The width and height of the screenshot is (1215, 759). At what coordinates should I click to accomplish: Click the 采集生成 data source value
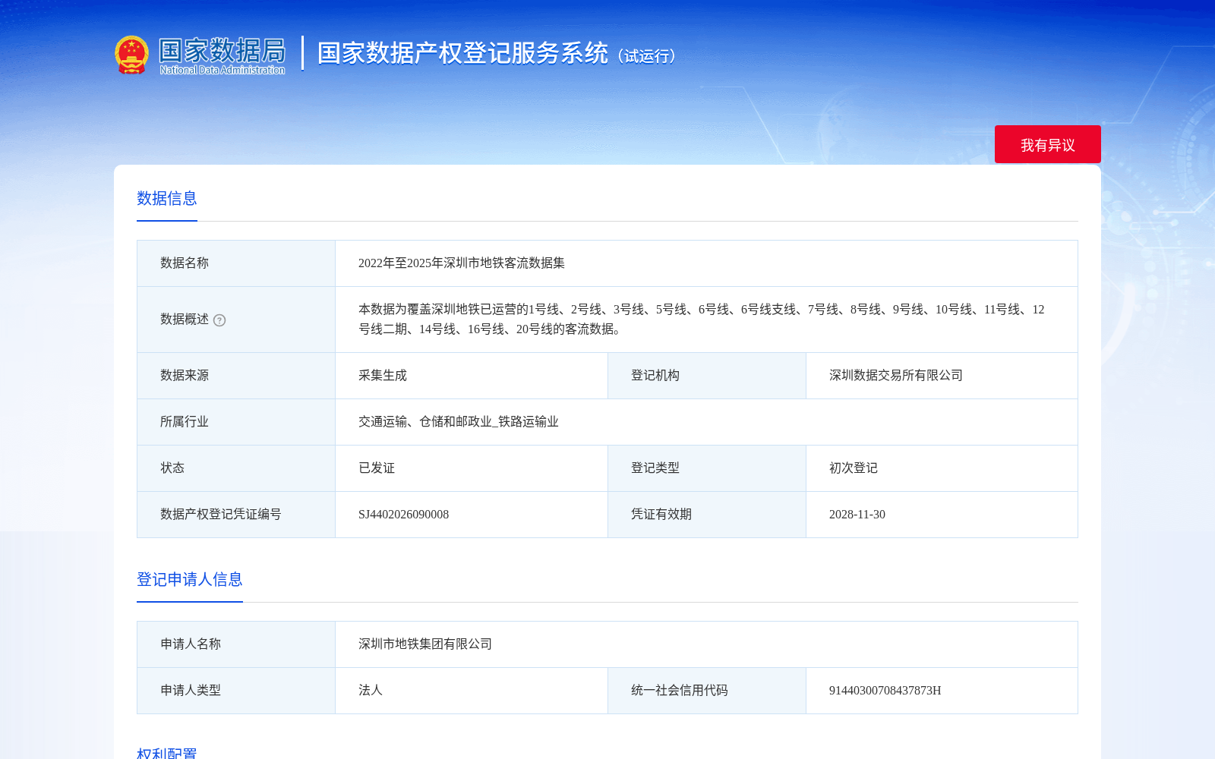383,376
